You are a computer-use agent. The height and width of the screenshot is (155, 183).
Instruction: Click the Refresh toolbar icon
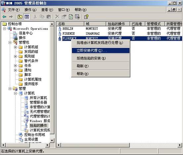pyautogui.click(x=71, y=17)
